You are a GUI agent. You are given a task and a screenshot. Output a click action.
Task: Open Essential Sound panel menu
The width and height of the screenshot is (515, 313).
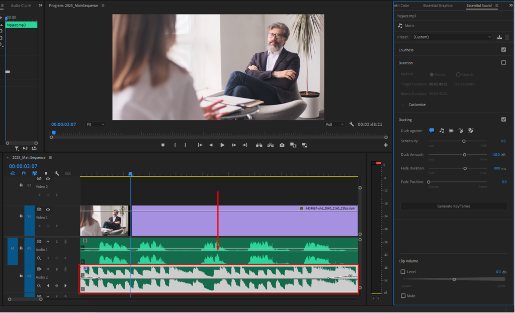pyautogui.click(x=496, y=6)
